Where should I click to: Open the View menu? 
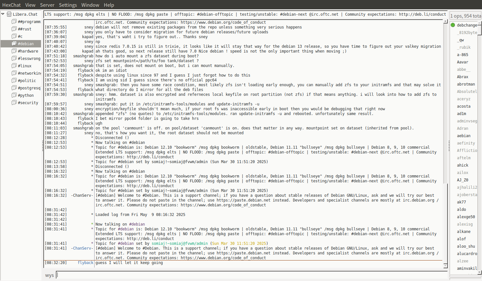pos(30,5)
